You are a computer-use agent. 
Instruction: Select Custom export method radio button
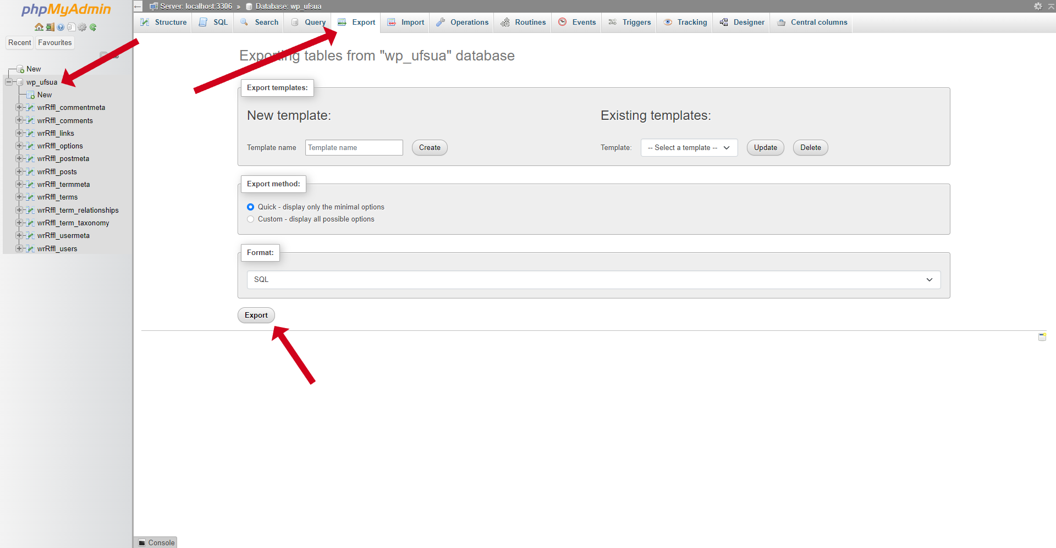251,219
